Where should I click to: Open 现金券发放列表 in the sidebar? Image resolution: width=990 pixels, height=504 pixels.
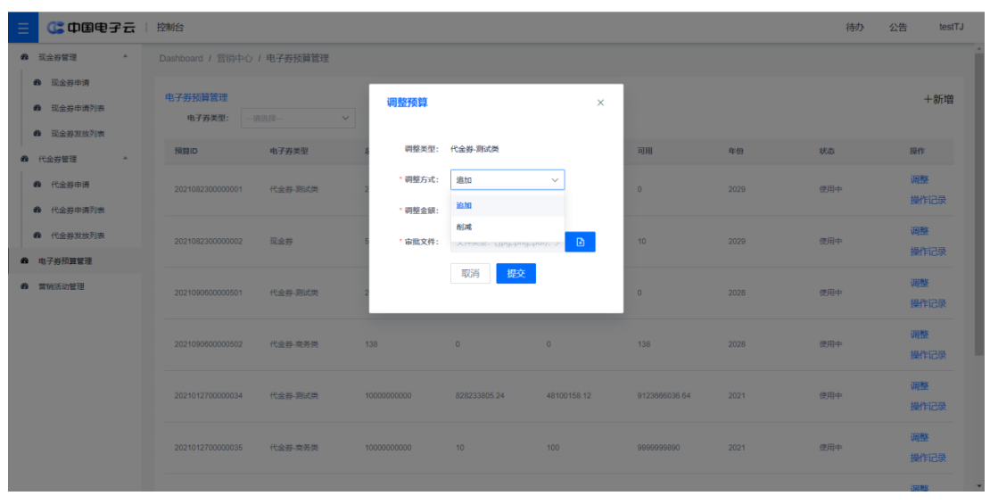[78, 134]
